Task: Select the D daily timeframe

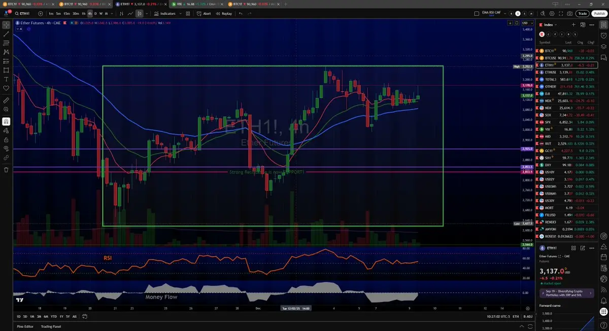Action: point(95,14)
